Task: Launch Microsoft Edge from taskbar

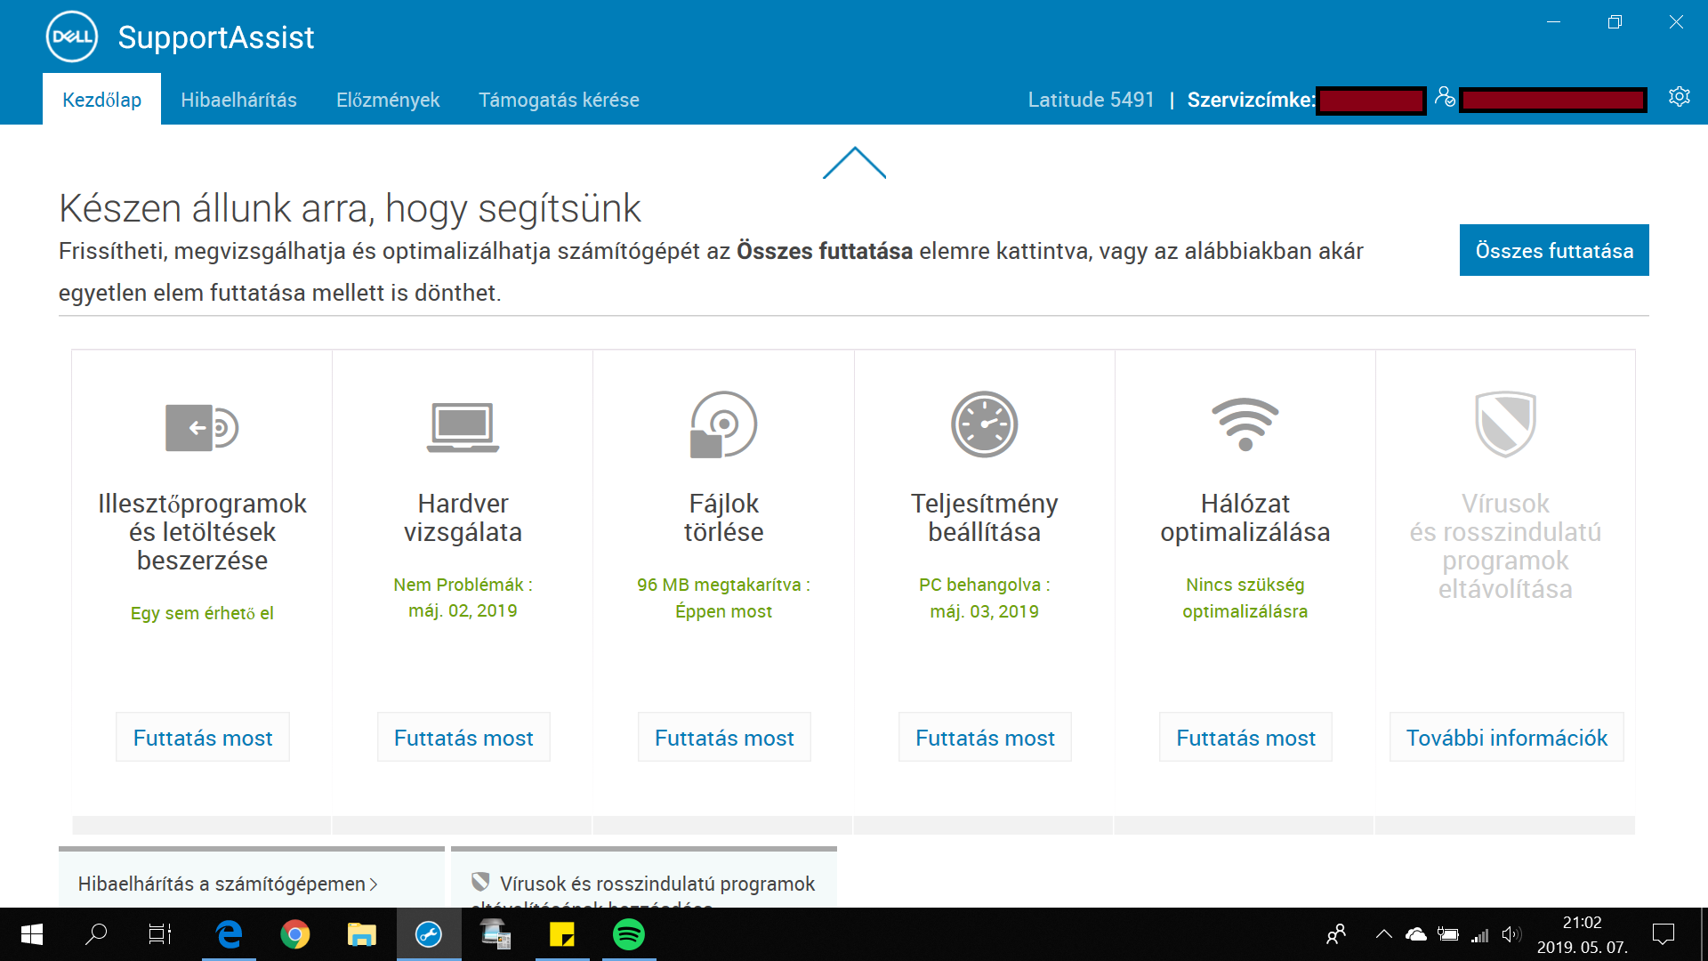Action: pyautogui.click(x=229, y=934)
